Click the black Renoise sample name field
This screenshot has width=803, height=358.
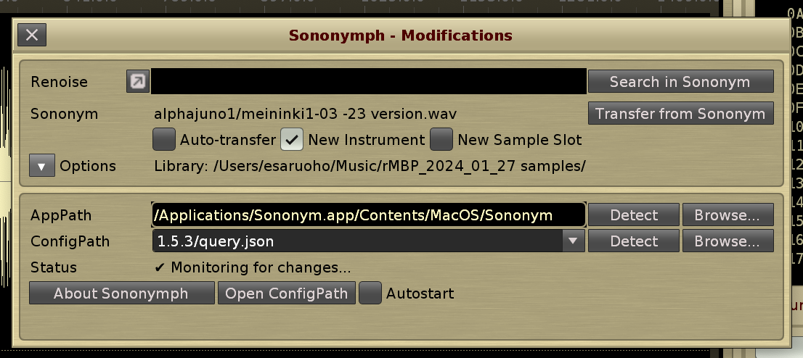pos(368,82)
